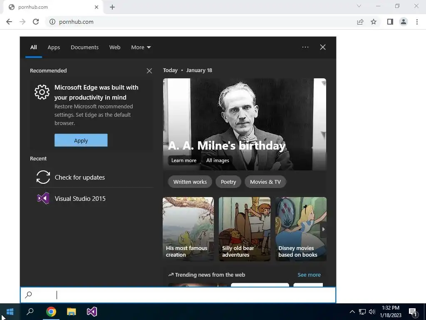Viewport: 426px width, 320px height.
Task: Click the carousel next arrow
Action: [323, 229]
